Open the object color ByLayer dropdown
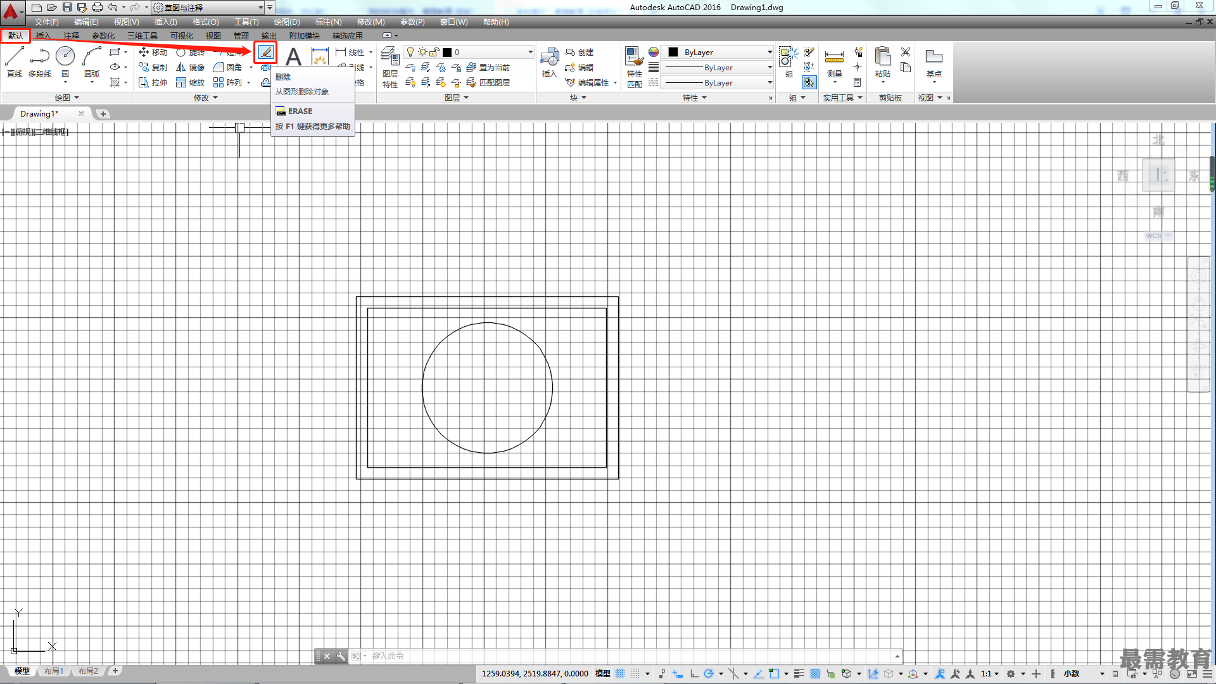This screenshot has width=1216, height=684. 718,52
